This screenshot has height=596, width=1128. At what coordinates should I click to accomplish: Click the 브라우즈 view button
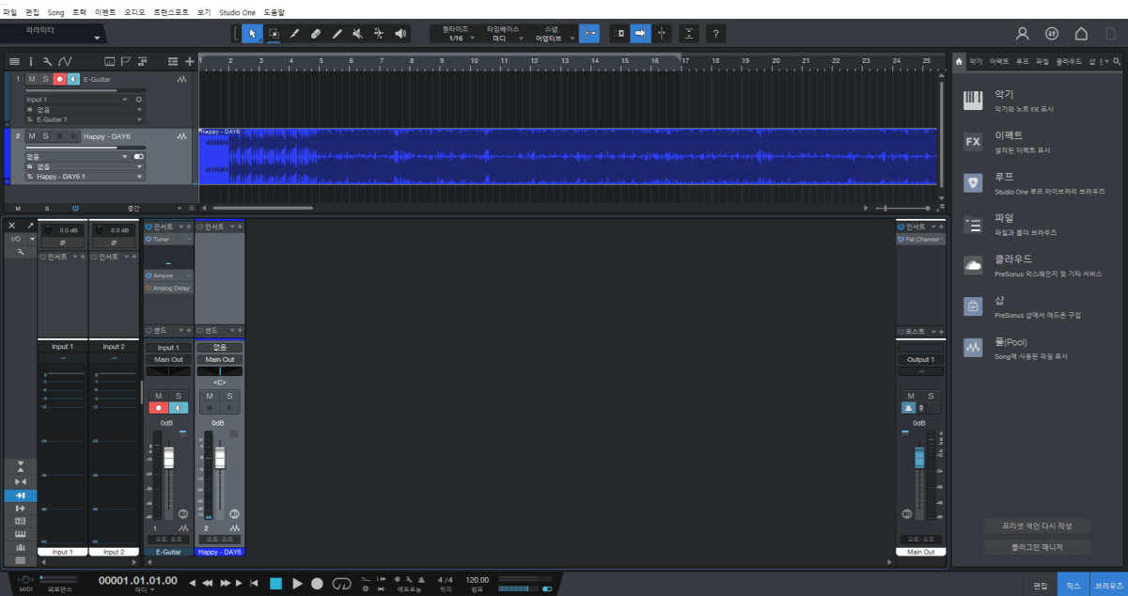click(x=1108, y=585)
